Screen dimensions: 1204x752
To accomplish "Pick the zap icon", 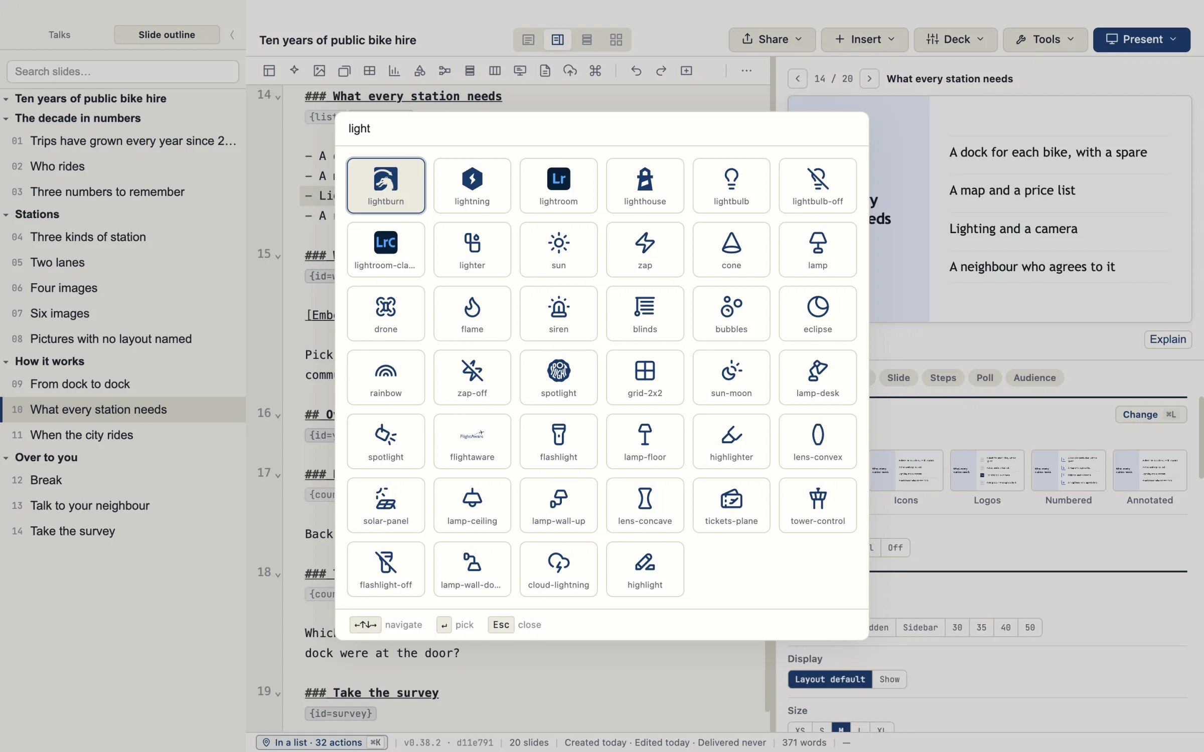I will click(x=645, y=250).
